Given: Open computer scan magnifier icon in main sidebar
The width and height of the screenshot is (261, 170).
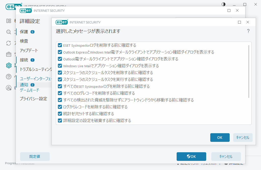Looking at the screenshot, I should click(x=9, y=32).
